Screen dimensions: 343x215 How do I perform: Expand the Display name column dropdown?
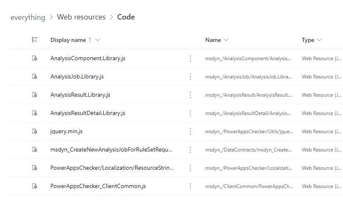click(98, 40)
